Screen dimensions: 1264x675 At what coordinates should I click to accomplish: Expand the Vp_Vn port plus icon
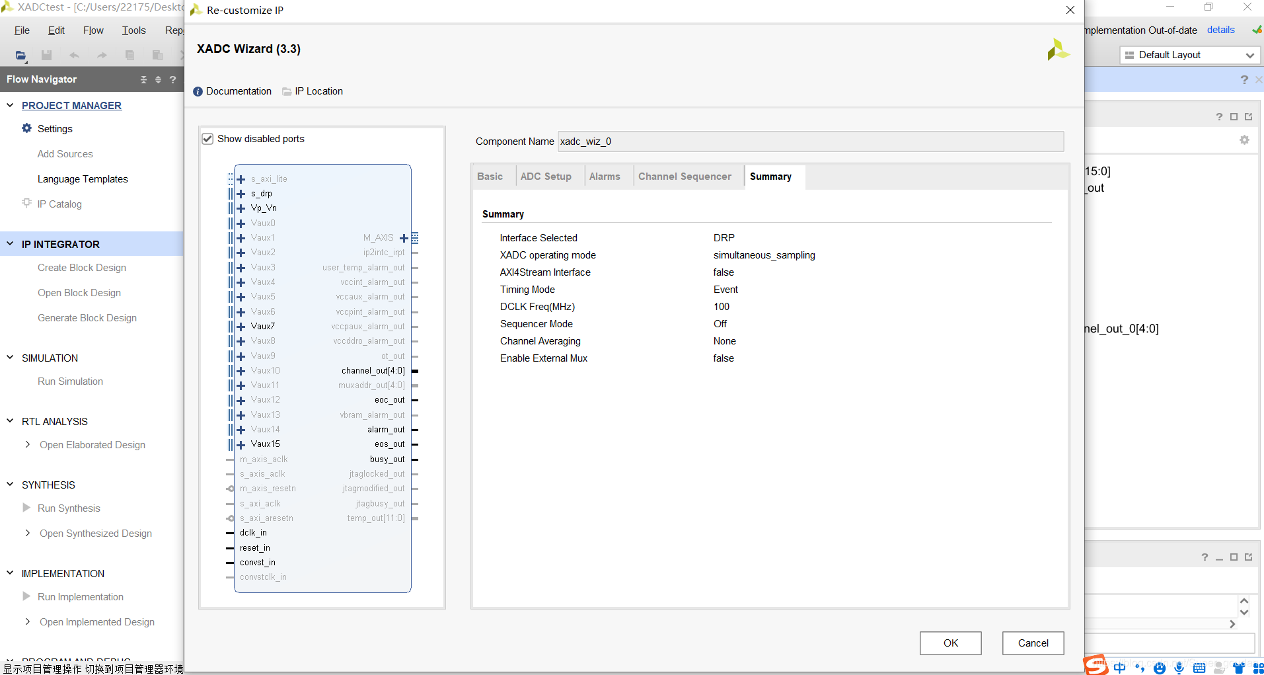pyautogui.click(x=241, y=208)
